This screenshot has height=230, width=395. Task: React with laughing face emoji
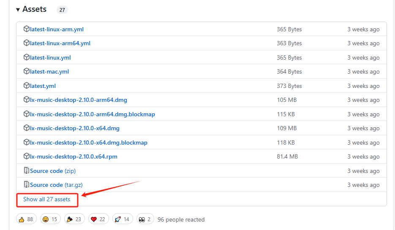click(x=50, y=219)
